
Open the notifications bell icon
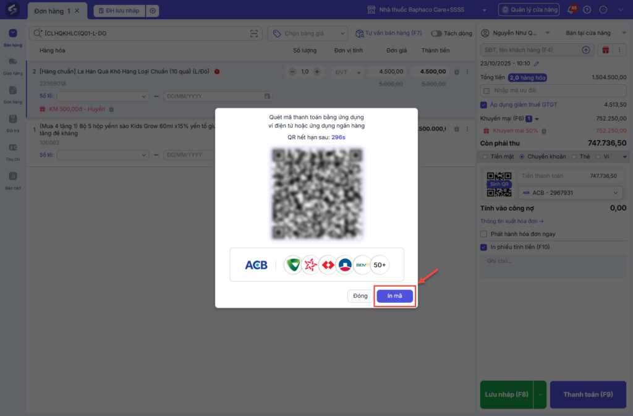[x=571, y=10]
